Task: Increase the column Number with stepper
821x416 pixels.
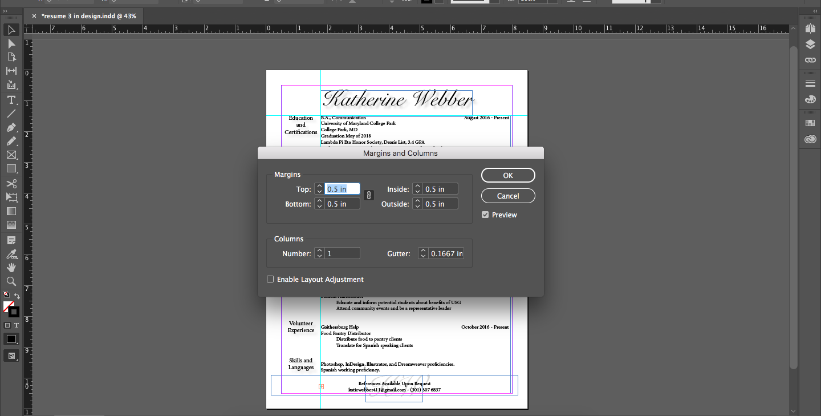Action: pos(319,250)
